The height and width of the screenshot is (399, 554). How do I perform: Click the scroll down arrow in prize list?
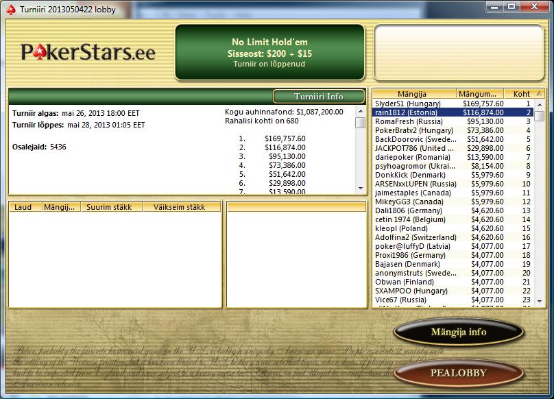[x=360, y=187]
